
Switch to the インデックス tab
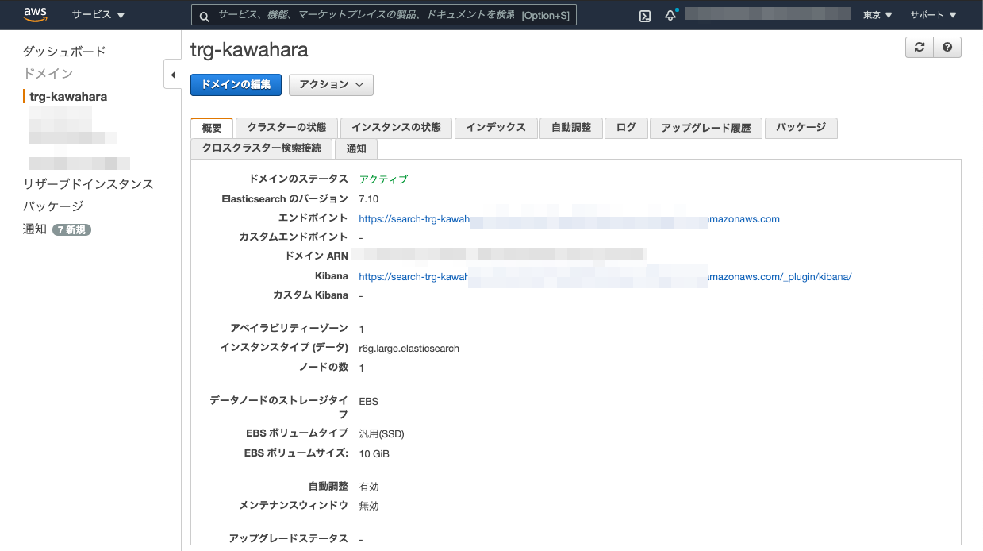[x=495, y=128]
